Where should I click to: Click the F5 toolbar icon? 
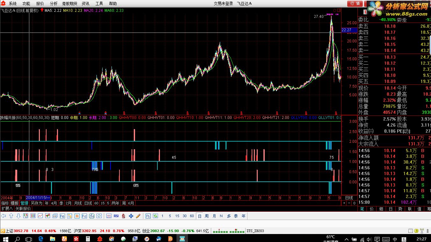click(x=148, y=216)
